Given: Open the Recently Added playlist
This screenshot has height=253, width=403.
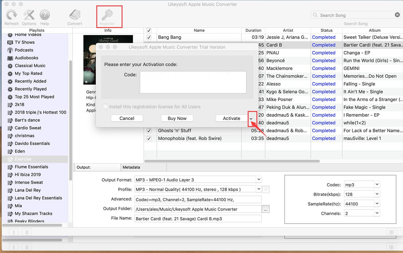Looking at the screenshot, I should (30, 81).
